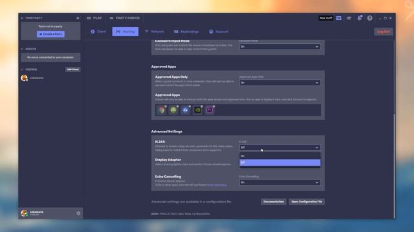Click the Advanced Settings heading

click(167, 131)
